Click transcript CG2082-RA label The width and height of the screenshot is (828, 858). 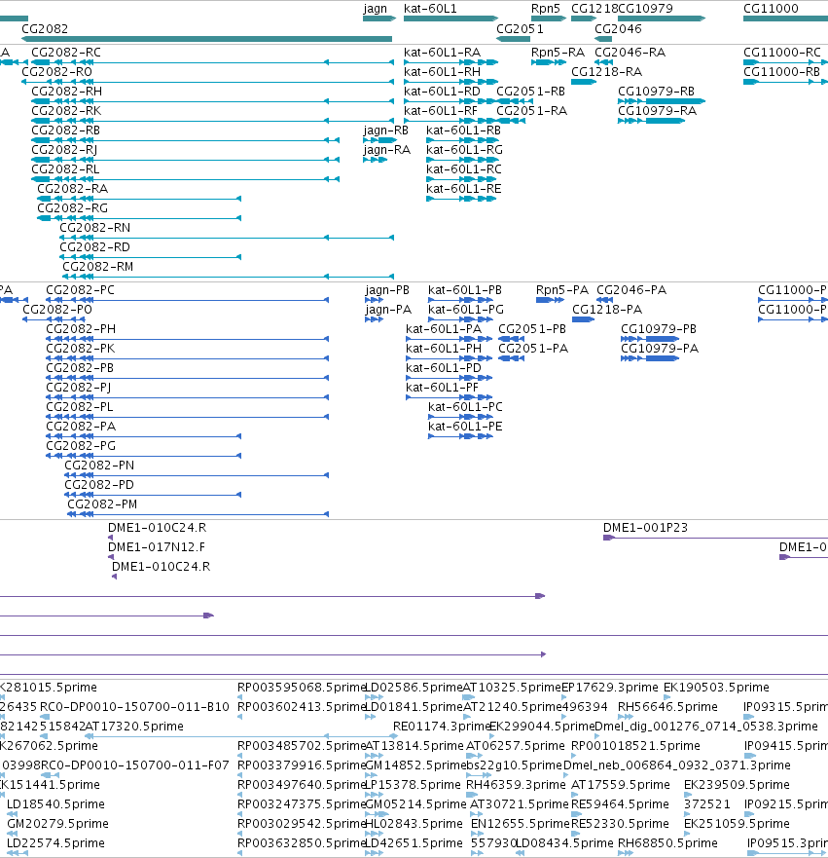pos(73,189)
